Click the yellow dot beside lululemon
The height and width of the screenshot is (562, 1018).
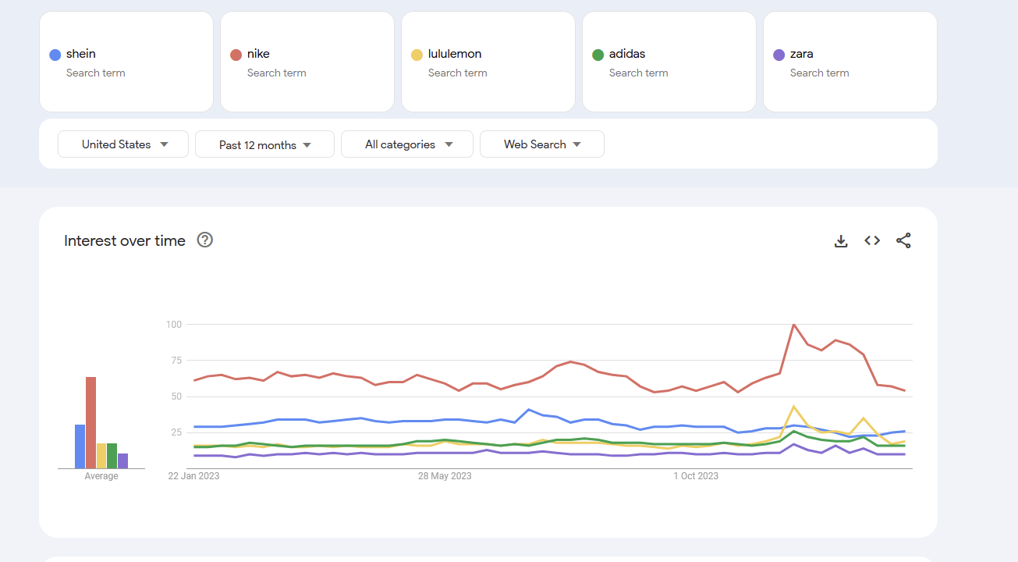tap(417, 55)
